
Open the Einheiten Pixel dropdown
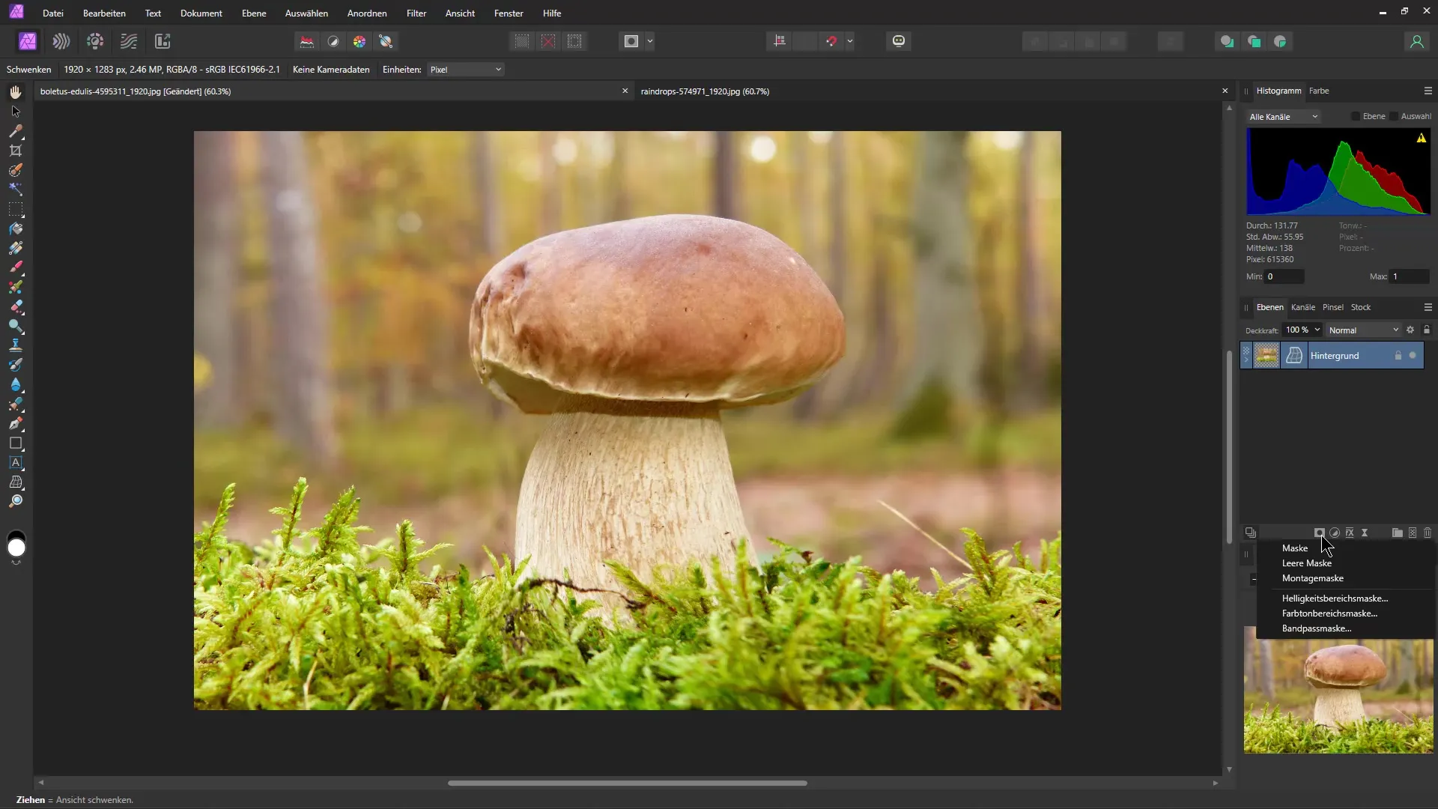coord(466,70)
